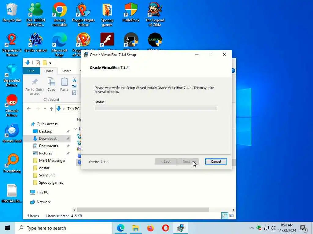Switch to the Share ribbon tab
The width and height of the screenshot is (313, 234).
coord(67,71)
